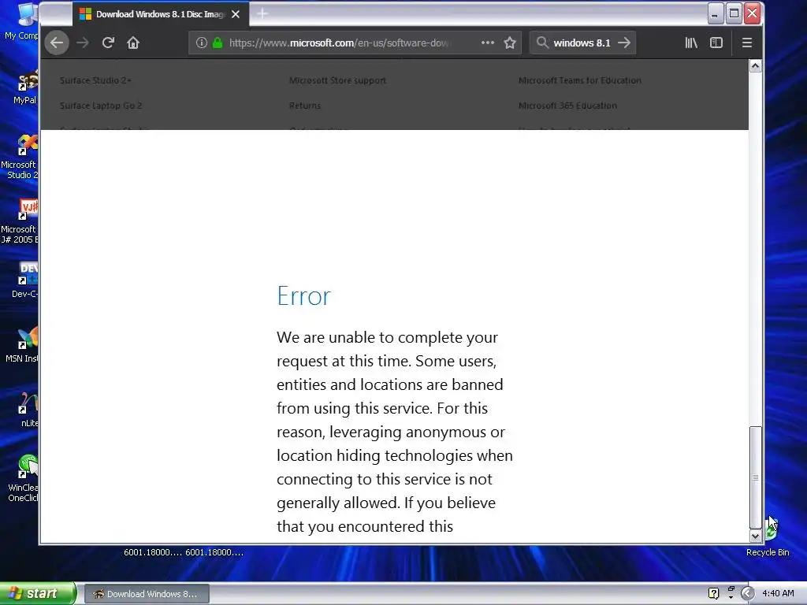The width and height of the screenshot is (807, 605).
Task: Open the MyPal desktop shortcut
Action: 26,87
